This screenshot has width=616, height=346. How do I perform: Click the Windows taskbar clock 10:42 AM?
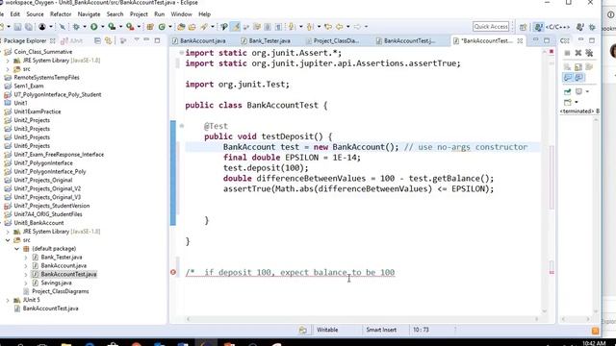[594, 343]
